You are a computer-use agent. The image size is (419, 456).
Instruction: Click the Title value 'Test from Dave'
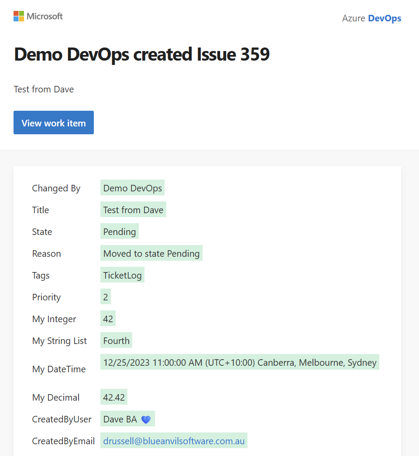tap(133, 210)
